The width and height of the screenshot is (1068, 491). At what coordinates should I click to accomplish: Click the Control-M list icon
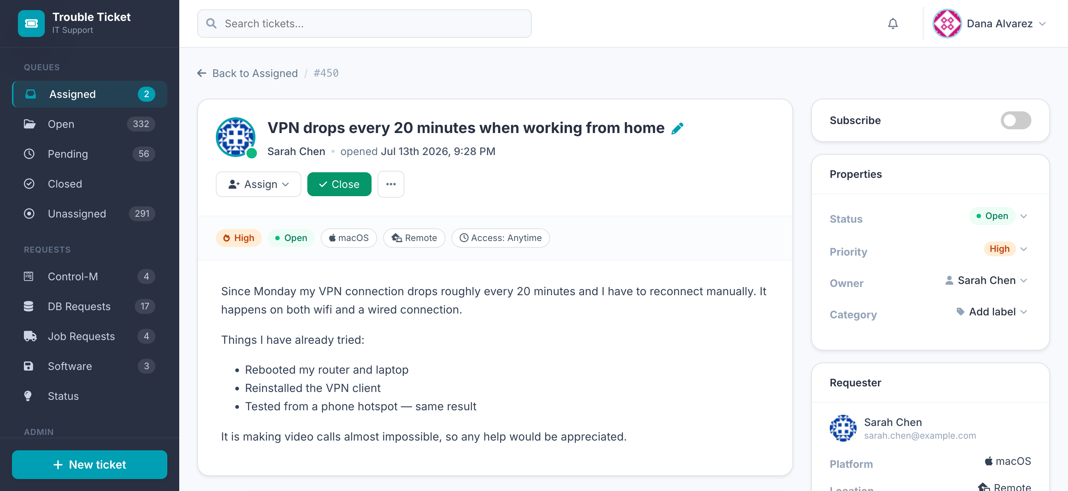(29, 277)
